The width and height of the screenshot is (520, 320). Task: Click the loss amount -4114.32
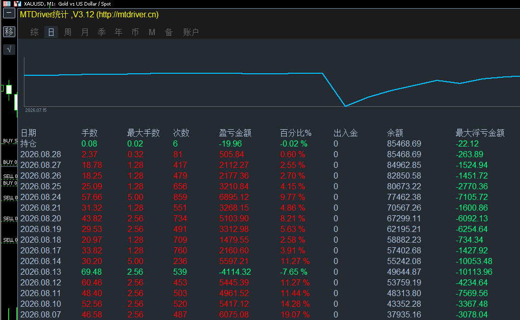pyautogui.click(x=235, y=272)
